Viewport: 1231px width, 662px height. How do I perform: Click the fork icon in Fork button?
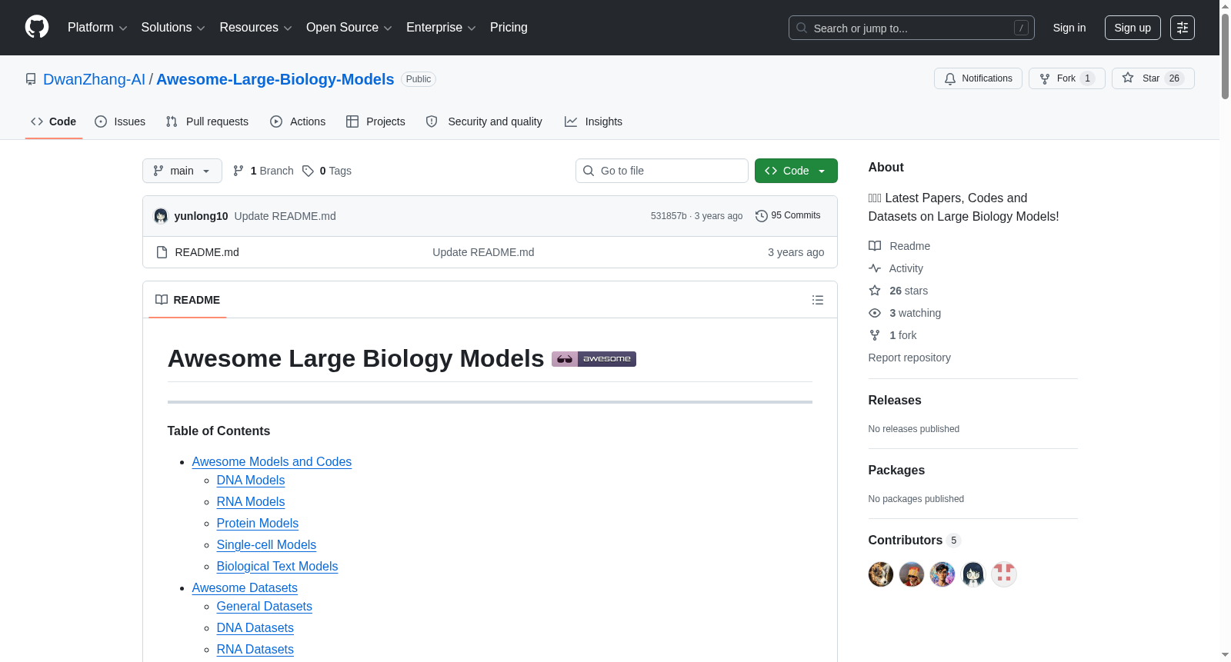1045,78
